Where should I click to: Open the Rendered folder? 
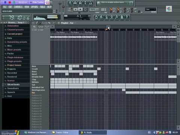coord(12,77)
